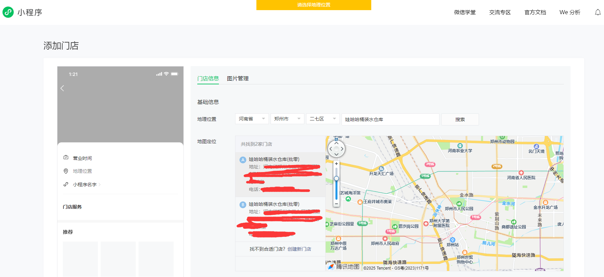Click the 请选择地理位置 yellow notice banner
Image resolution: width=604 pixels, height=277 pixels.
pos(314,5)
